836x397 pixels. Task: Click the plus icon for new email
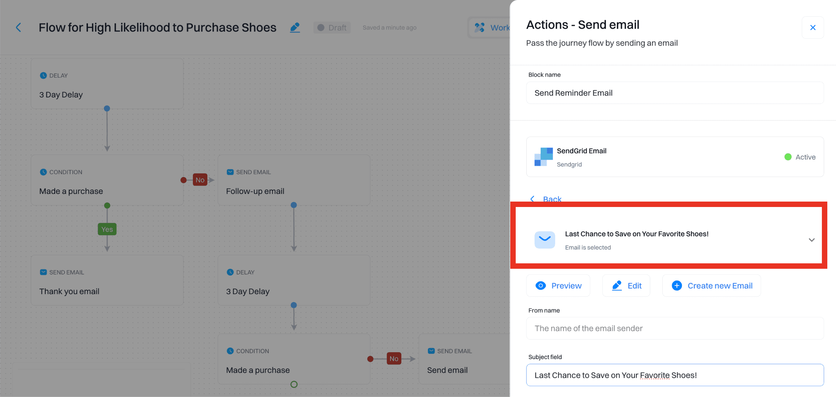click(677, 286)
